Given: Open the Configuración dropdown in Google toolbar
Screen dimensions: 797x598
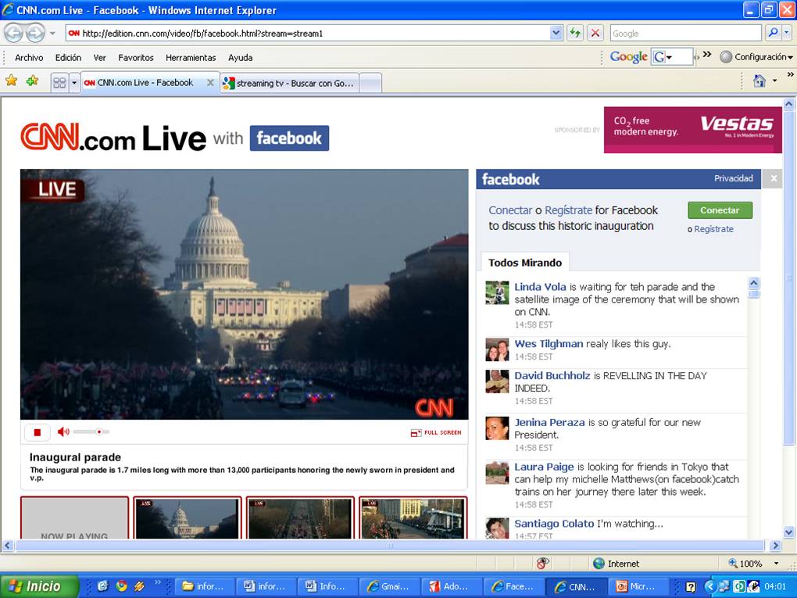Looking at the screenshot, I should click(x=756, y=57).
